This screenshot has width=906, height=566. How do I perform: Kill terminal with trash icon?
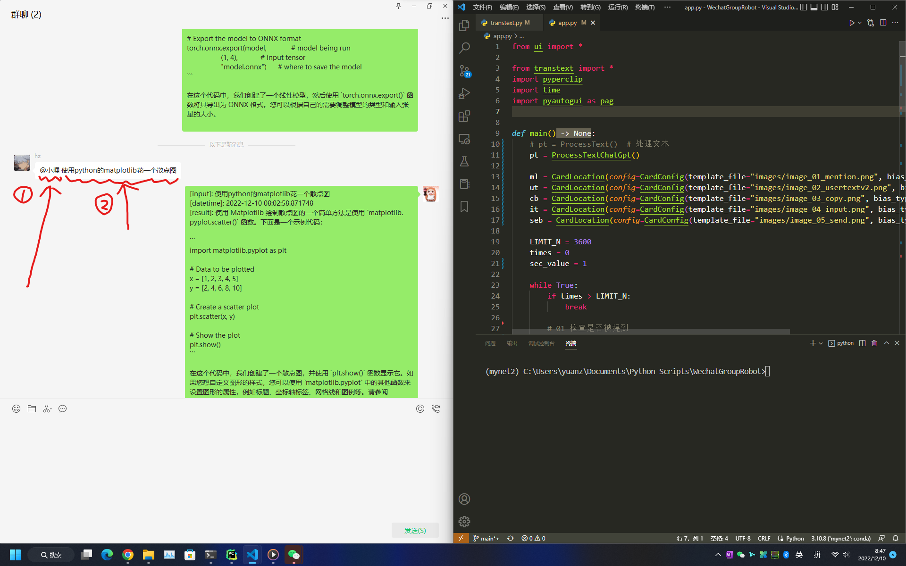(x=874, y=343)
